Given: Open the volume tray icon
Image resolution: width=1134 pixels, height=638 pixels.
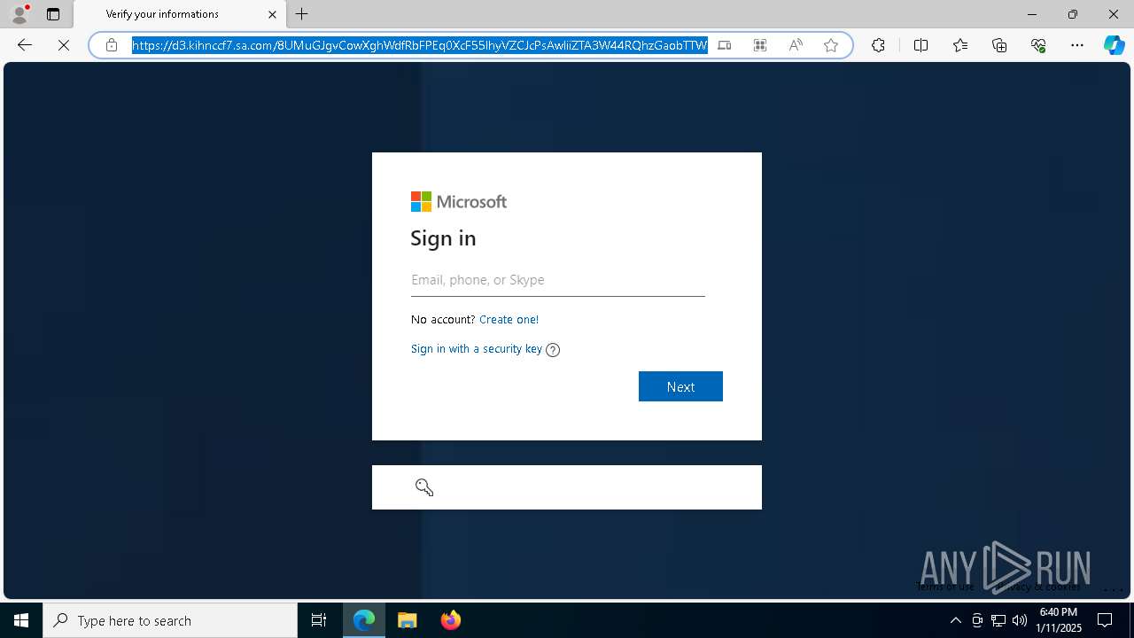Looking at the screenshot, I should tap(1020, 620).
